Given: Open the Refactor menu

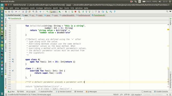Looking at the screenshot, I should pyautogui.click(x=48, y=8).
